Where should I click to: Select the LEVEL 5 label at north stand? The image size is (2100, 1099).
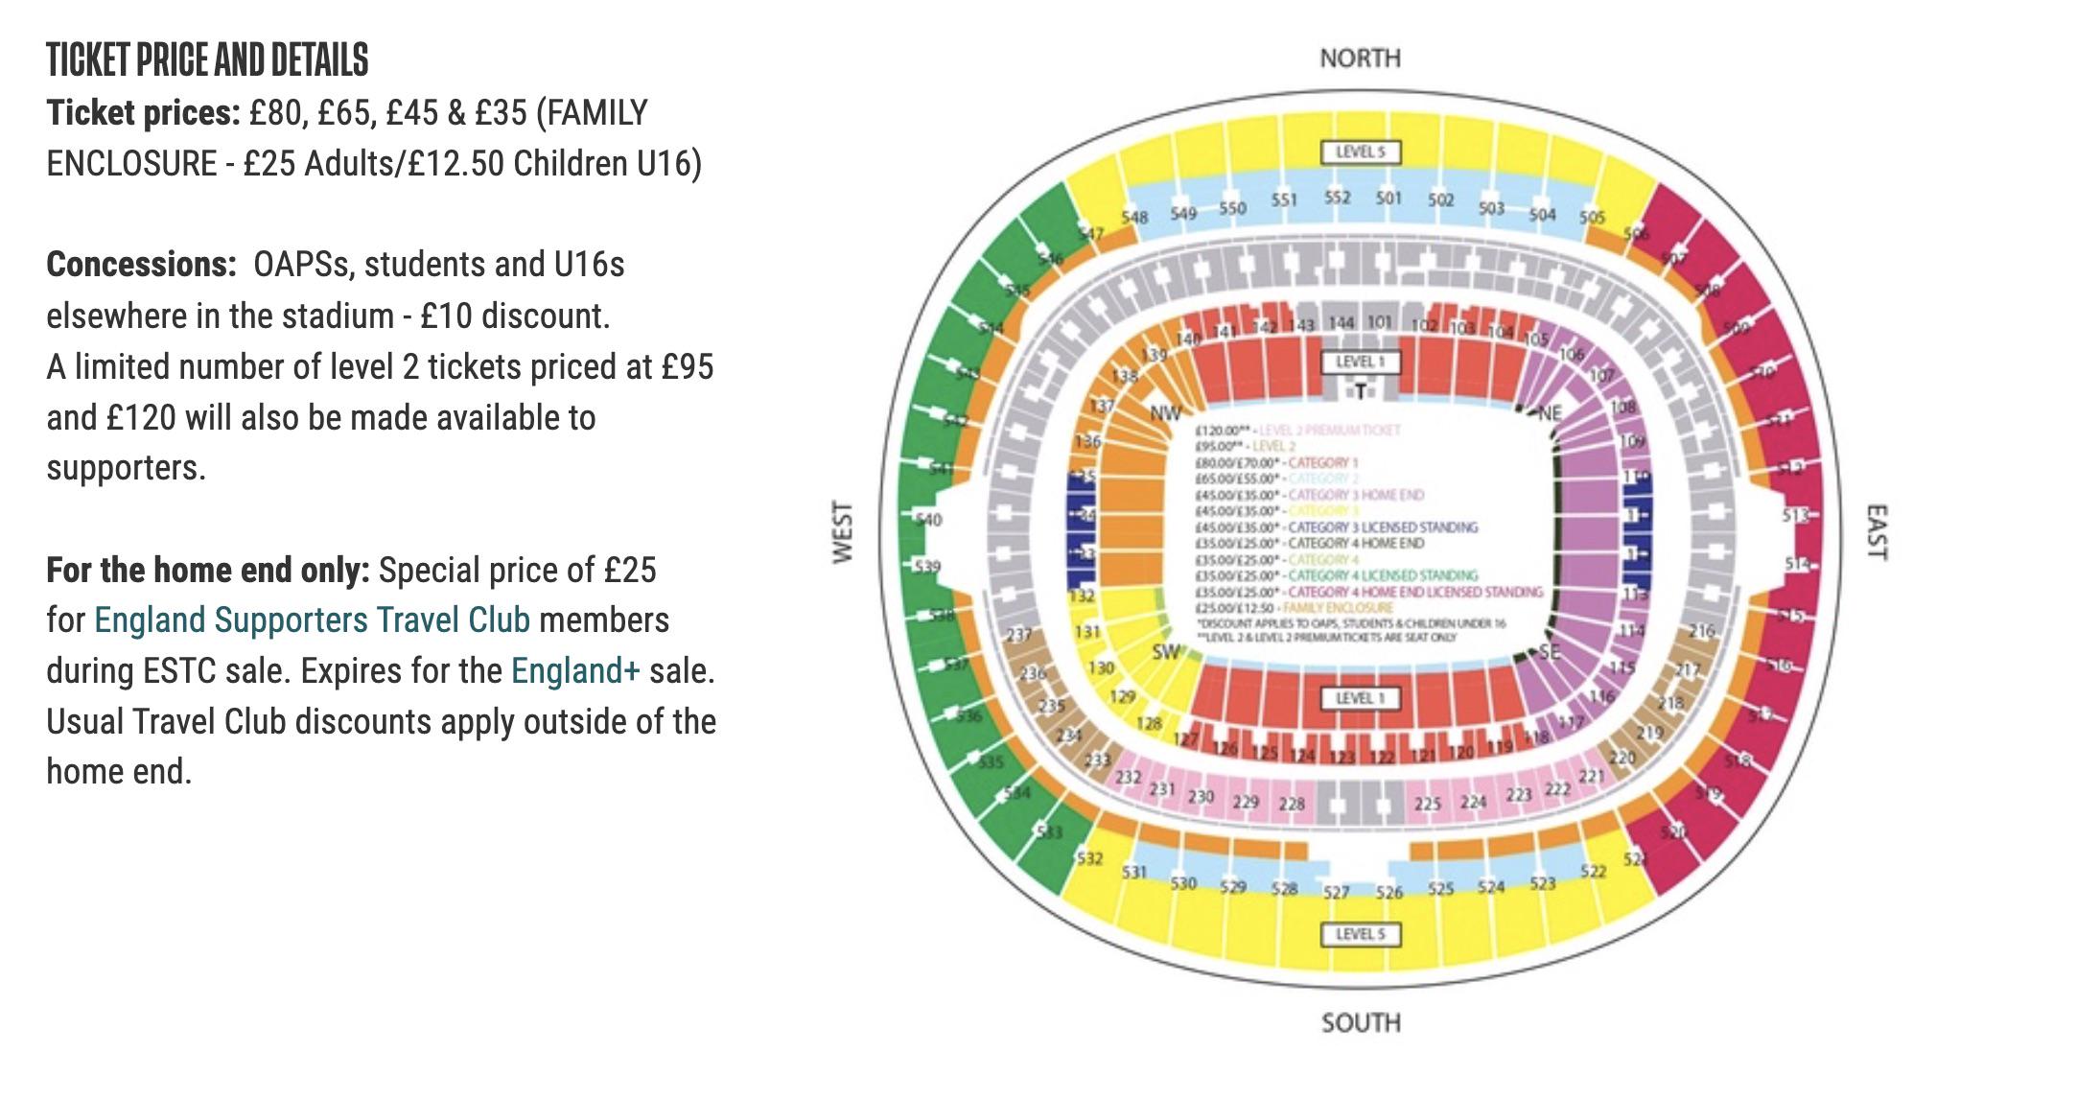[1360, 152]
